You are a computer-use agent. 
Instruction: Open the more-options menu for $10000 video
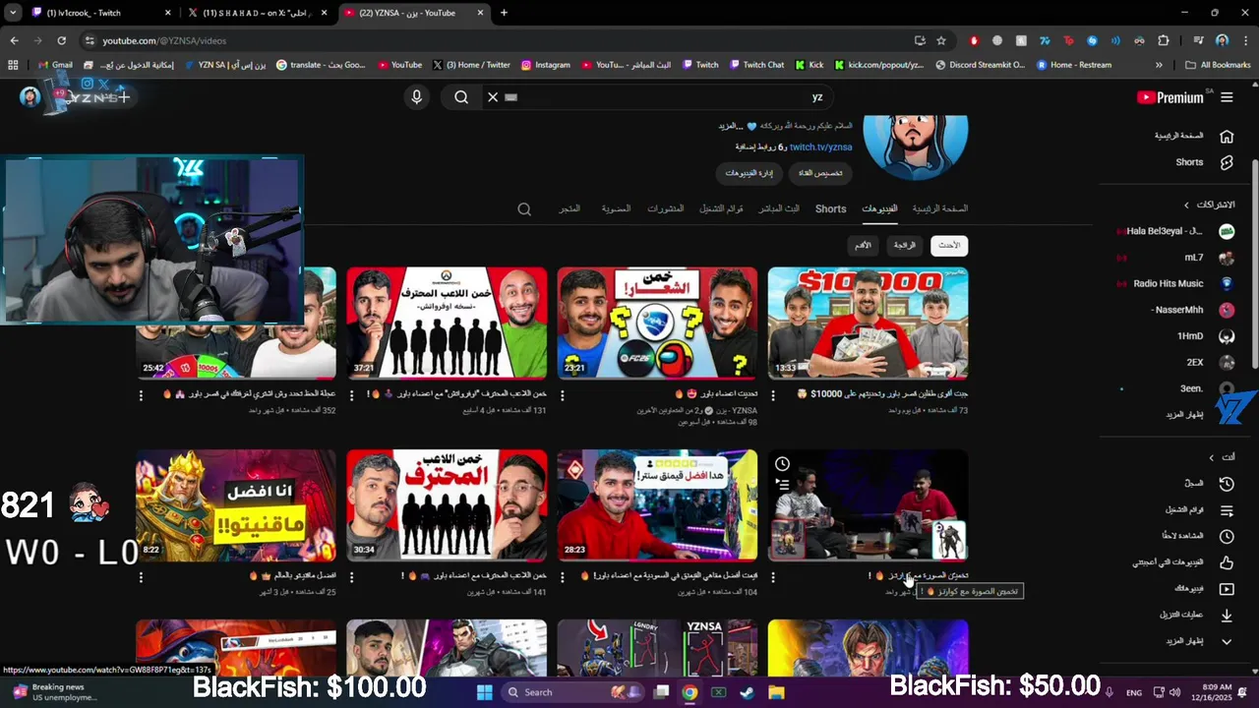[x=773, y=395]
